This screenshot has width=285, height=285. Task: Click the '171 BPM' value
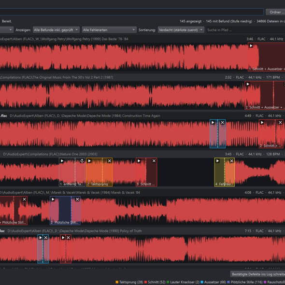pyautogui.click(x=273, y=77)
